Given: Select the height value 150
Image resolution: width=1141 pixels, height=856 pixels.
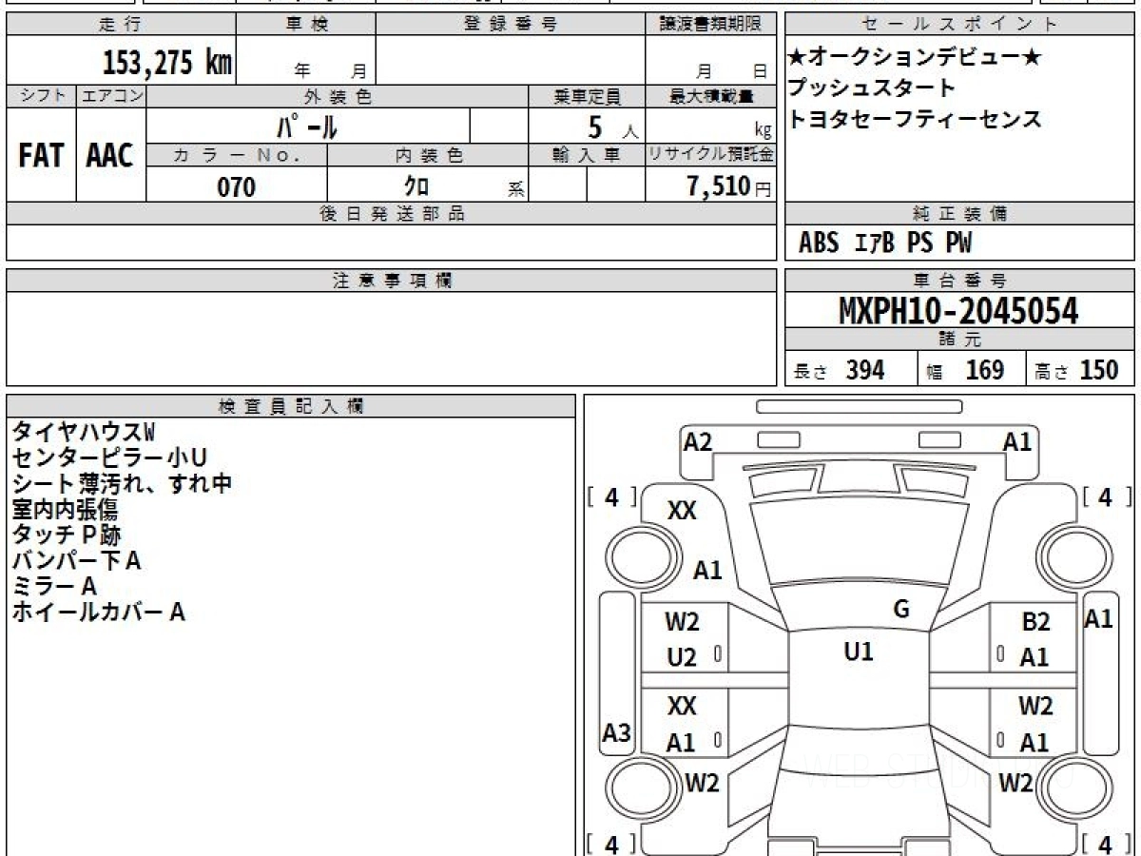Looking at the screenshot, I should coord(1100,370).
